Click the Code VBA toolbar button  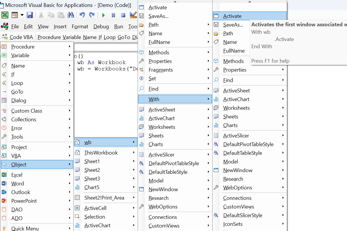(17, 37)
